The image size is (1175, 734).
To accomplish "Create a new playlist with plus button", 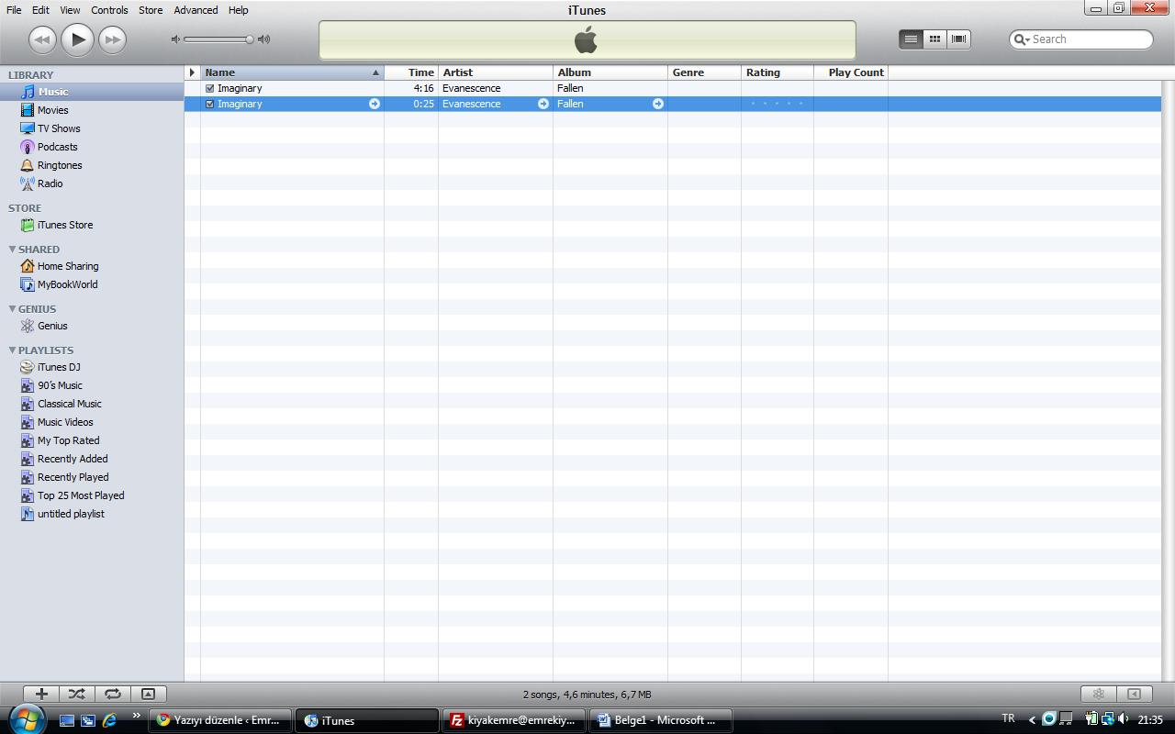I will coord(41,694).
